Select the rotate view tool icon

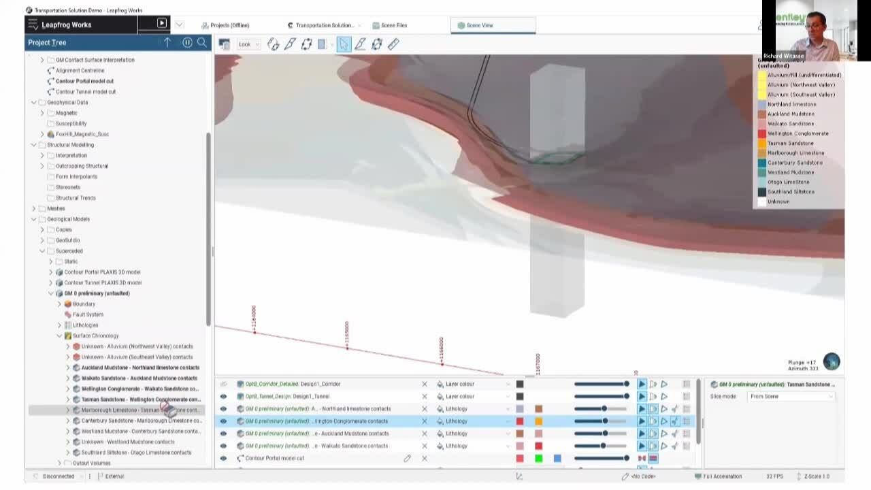tap(273, 44)
